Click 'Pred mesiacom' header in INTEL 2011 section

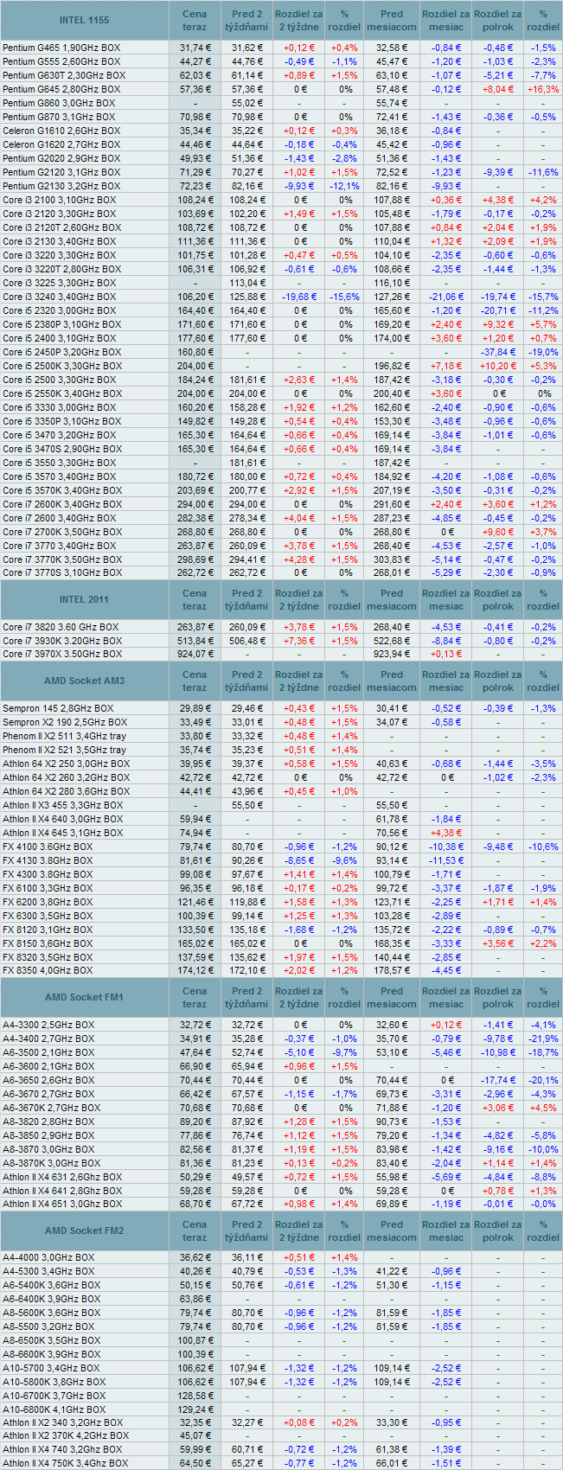(x=392, y=599)
